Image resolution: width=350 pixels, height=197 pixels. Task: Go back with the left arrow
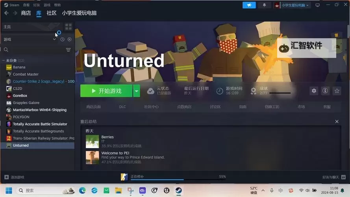point(6,13)
